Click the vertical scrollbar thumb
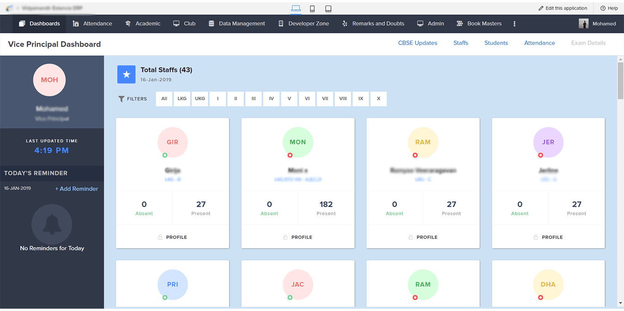 (620, 80)
